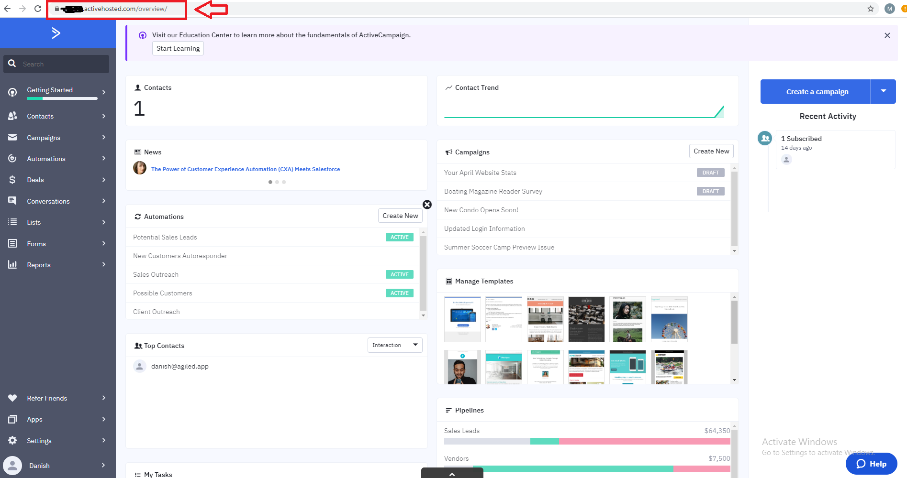This screenshot has width=907, height=478.
Task: Open the Interaction dropdown in Top Contacts
Action: [395, 345]
